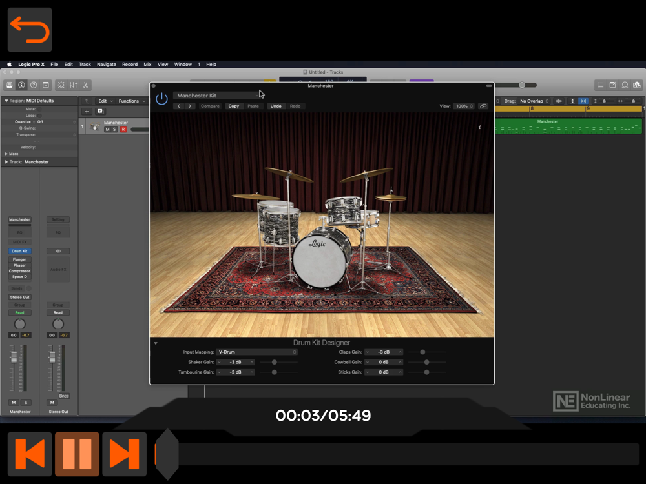Open the Mixer faders icon
The height and width of the screenshot is (484, 646).
74,85
